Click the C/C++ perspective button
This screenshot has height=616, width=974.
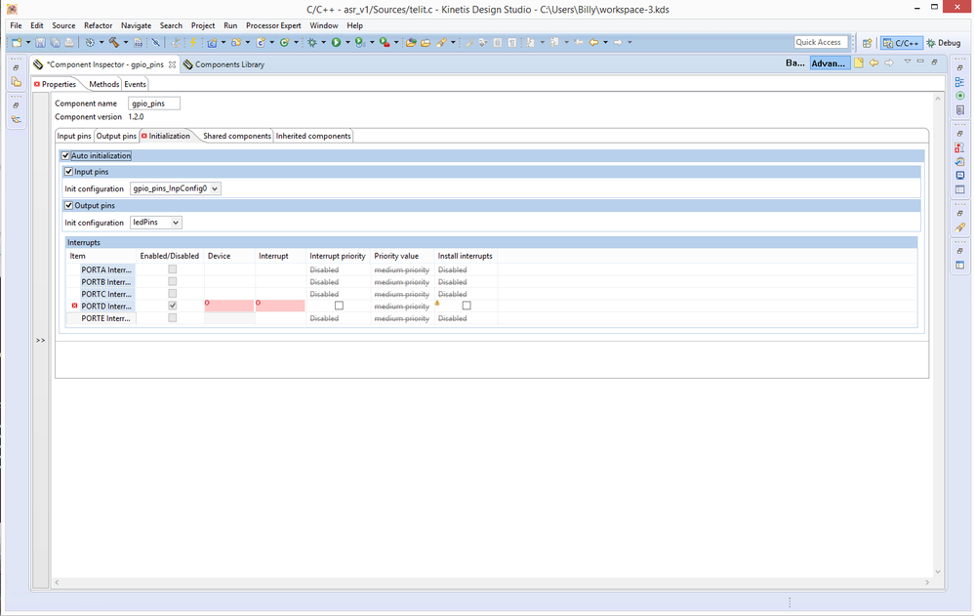tap(902, 43)
